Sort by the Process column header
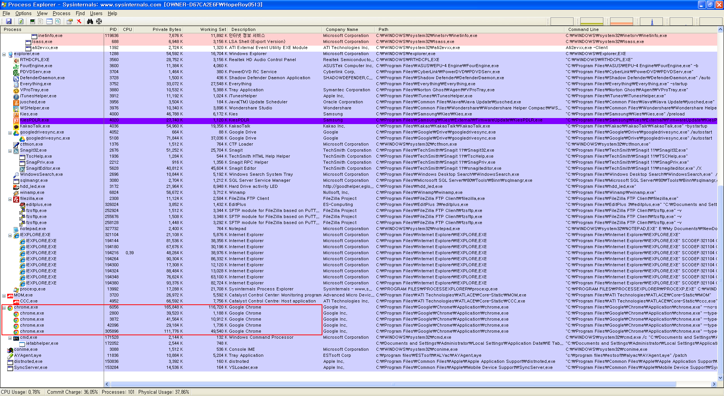The height and width of the screenshot is (396, 724). point(52,29)
